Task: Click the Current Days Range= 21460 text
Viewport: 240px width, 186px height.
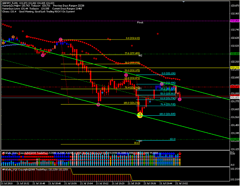Action: click(67, 9)
